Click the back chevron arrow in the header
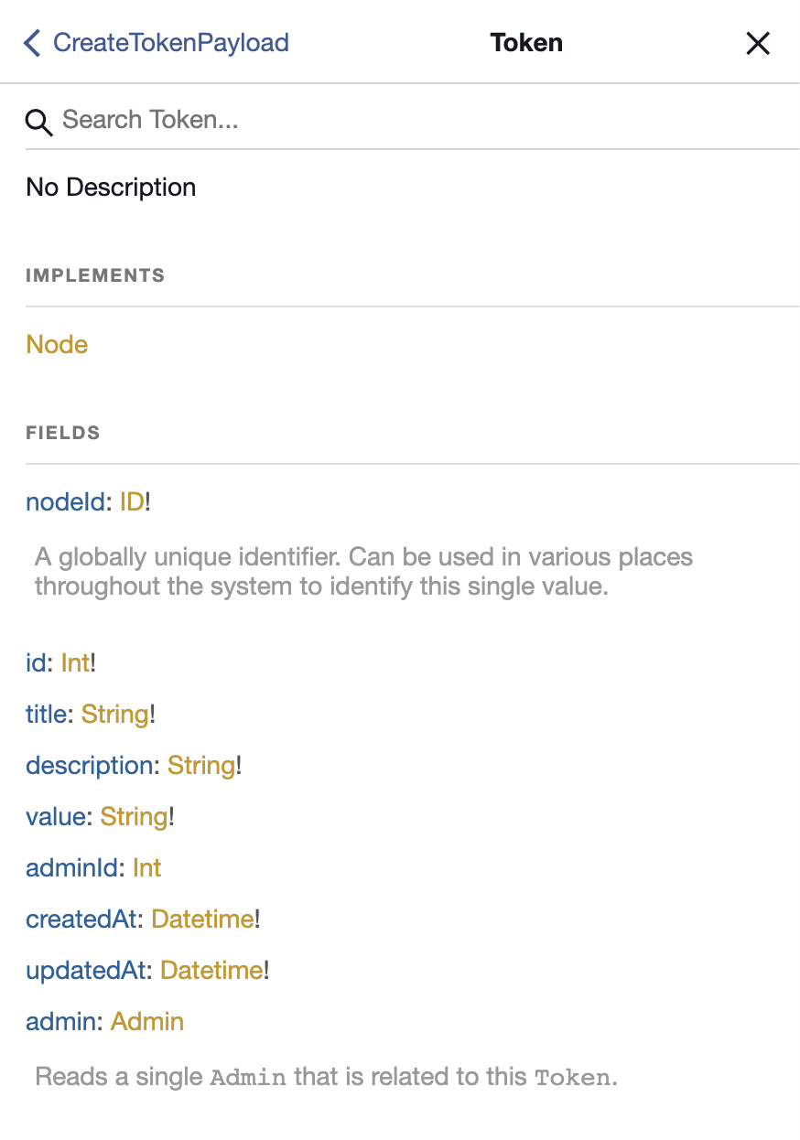The height and width of the screenshot is (1140, 800). (30, 42)
